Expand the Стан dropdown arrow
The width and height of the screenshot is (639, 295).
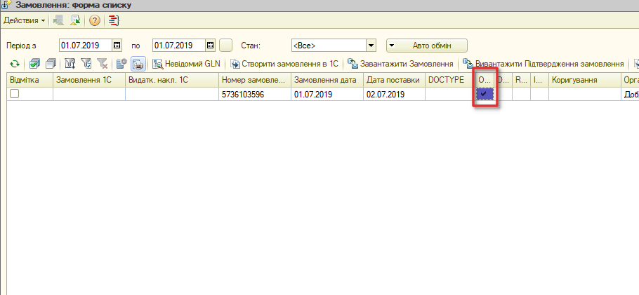coord(371,45)
